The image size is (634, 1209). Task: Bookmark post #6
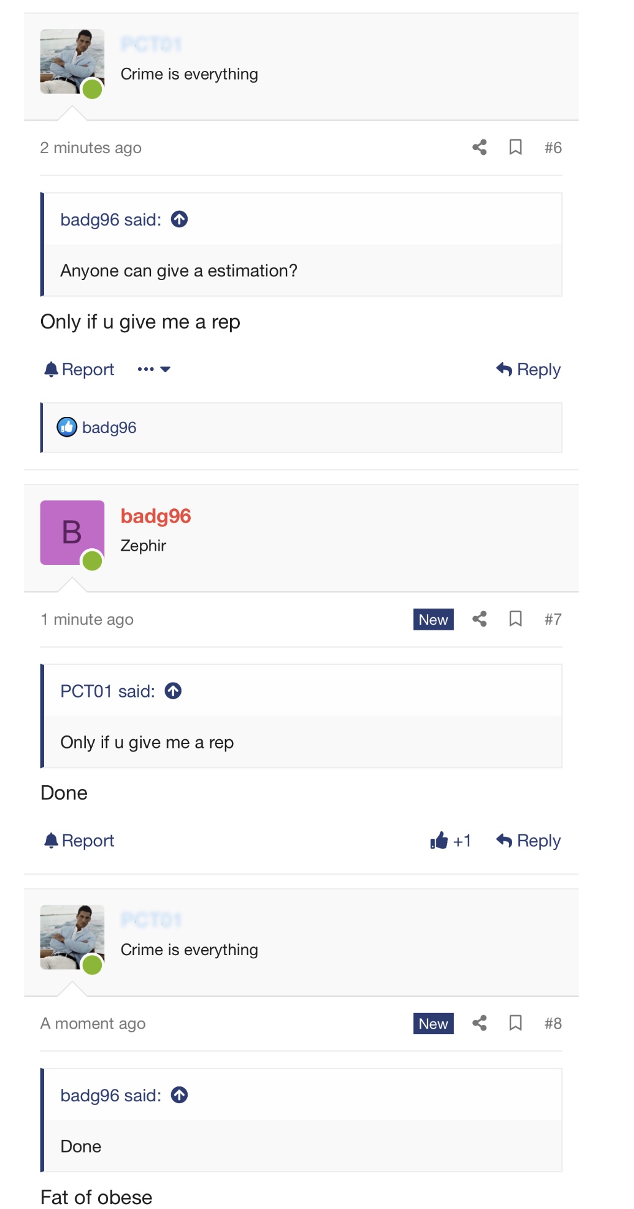[x=515, y=147]
